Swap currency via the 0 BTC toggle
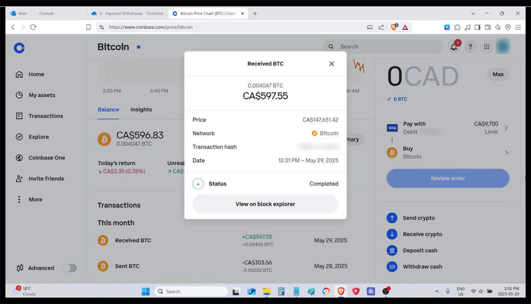 pos(397,99)
